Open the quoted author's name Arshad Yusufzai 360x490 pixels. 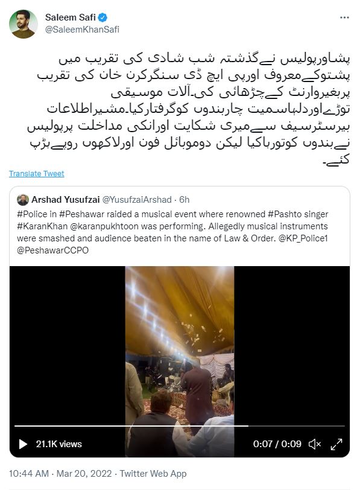[66, 199]
